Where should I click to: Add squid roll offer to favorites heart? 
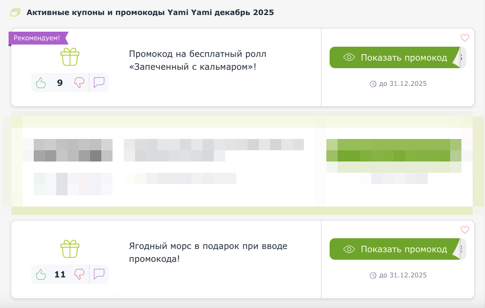pos(465,38)
